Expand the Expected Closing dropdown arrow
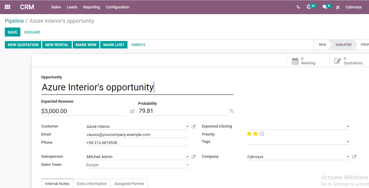 coord(348,127)
